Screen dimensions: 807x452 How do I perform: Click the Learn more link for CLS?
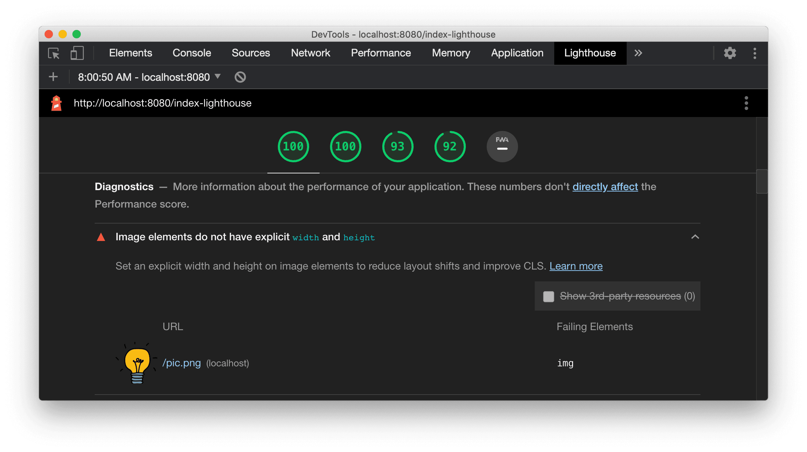click(x=576, y=266)
